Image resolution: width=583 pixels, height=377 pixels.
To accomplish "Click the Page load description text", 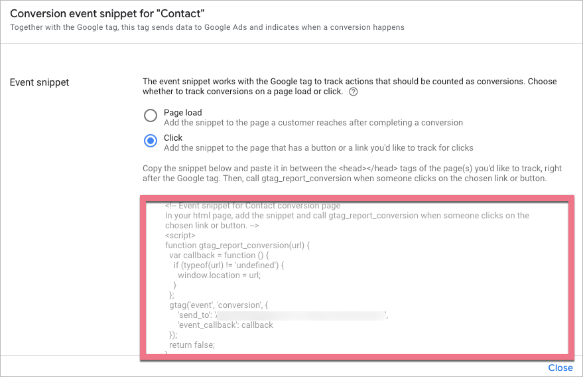I will pyautogui.click(x=313, y=123).
